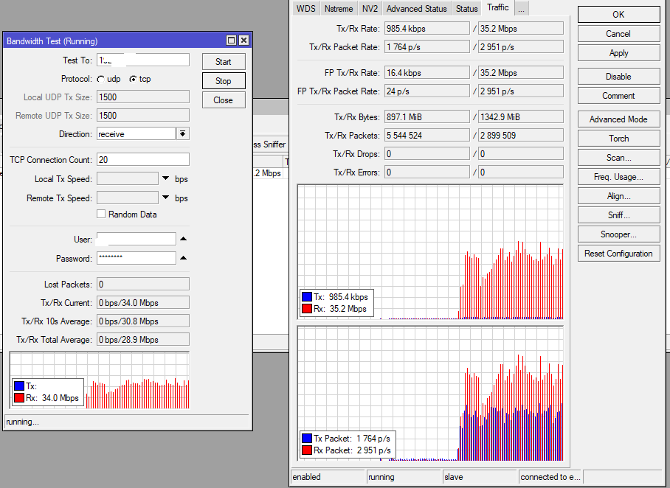
Task: Switch to the Nstreme tab
Action: point(339,9)
